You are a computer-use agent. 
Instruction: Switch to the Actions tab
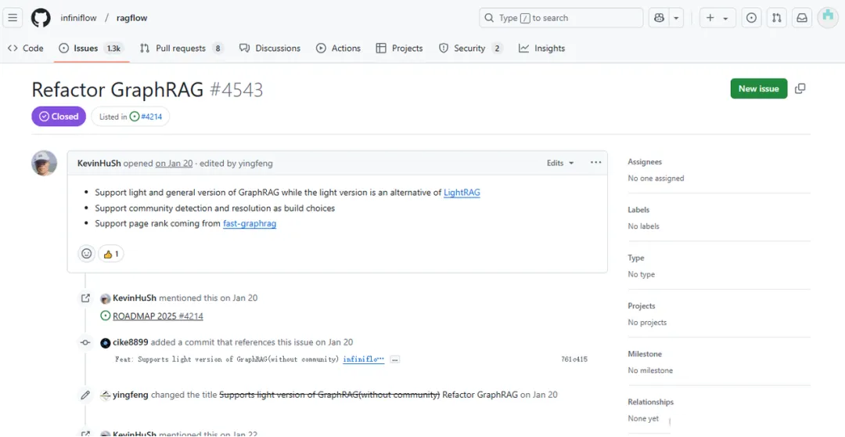(x=338, y=48)
